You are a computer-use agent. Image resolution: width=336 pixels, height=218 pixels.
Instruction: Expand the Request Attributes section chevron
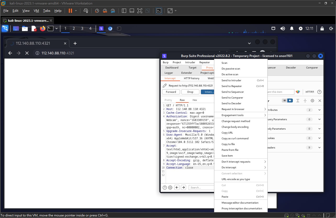click(319, 110)
